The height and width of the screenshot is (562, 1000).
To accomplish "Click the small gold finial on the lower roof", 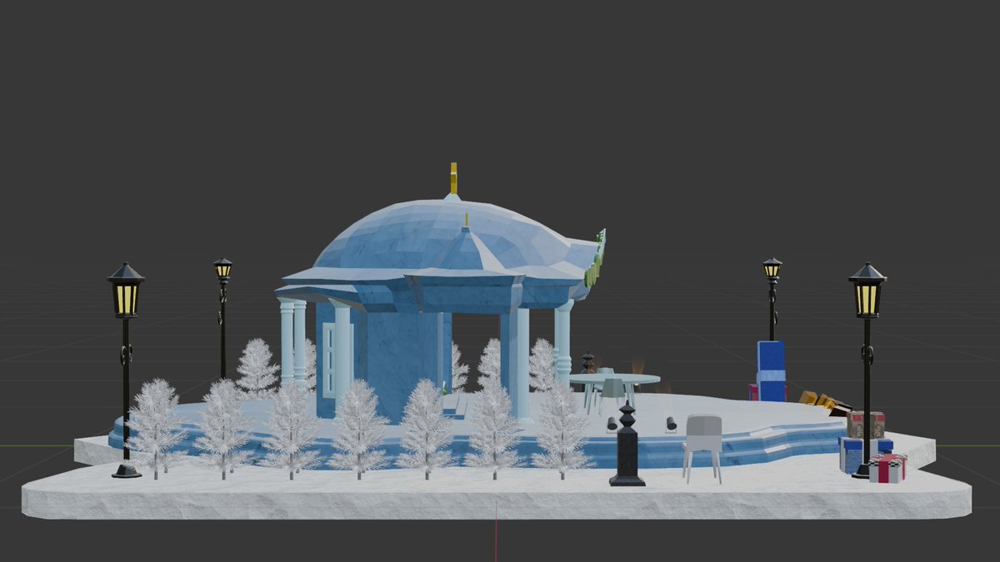I will [466, 221].
